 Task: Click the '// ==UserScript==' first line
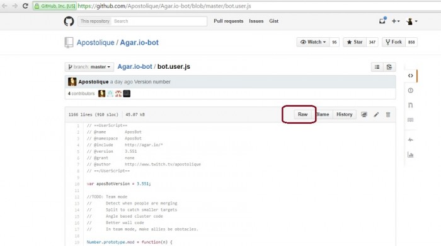click(x=107, y=126)
